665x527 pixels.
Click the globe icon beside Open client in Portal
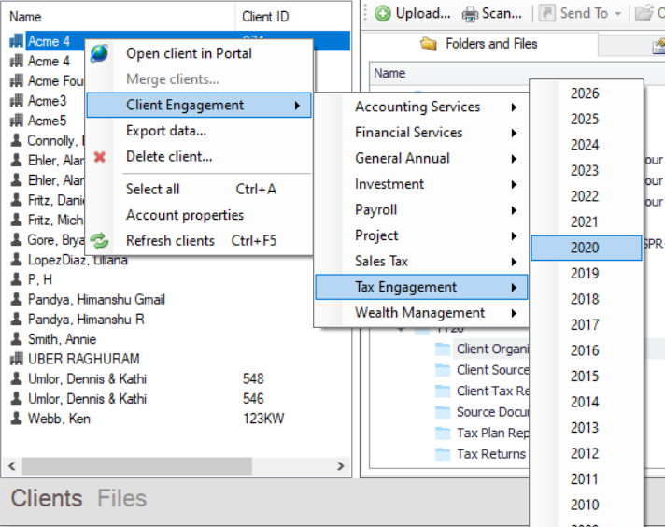click(x=99, y=54)
